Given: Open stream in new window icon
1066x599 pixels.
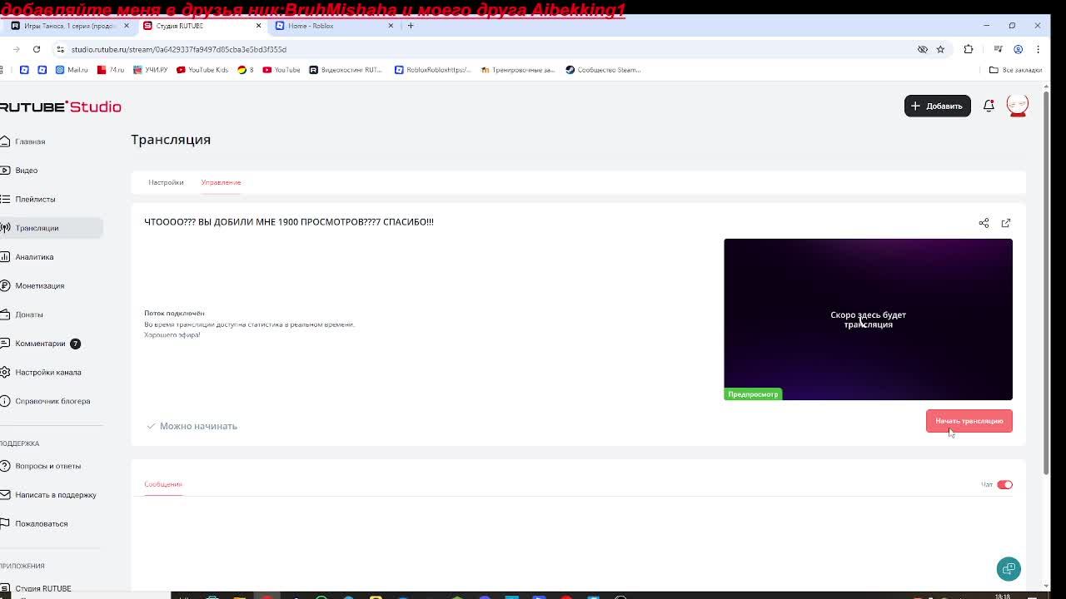Looking at the screenshot, I should [1006, 223].
